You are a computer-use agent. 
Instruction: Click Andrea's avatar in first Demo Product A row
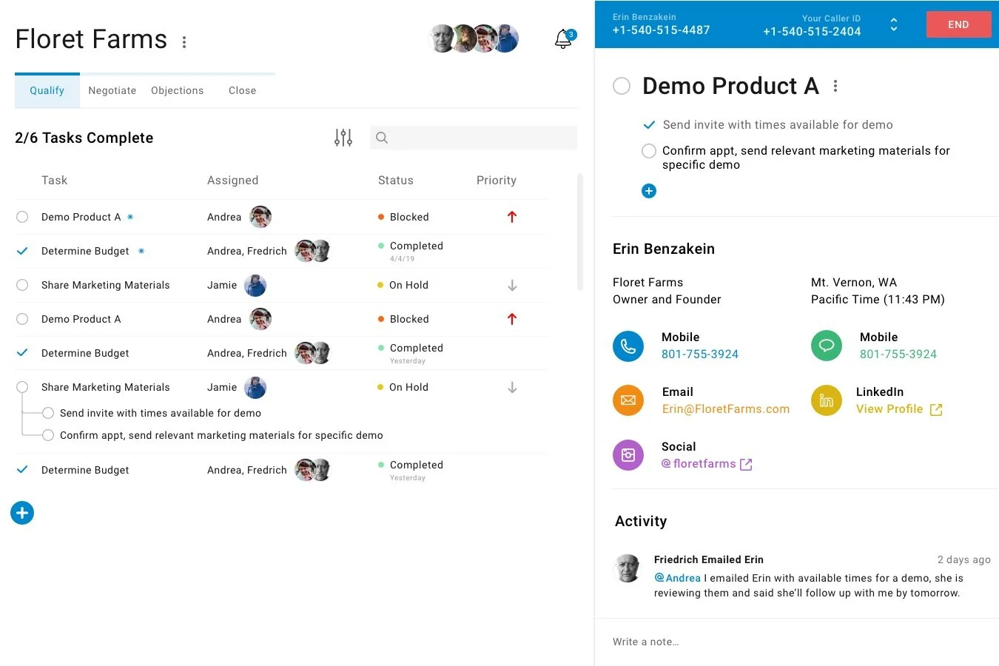(260, 217)
